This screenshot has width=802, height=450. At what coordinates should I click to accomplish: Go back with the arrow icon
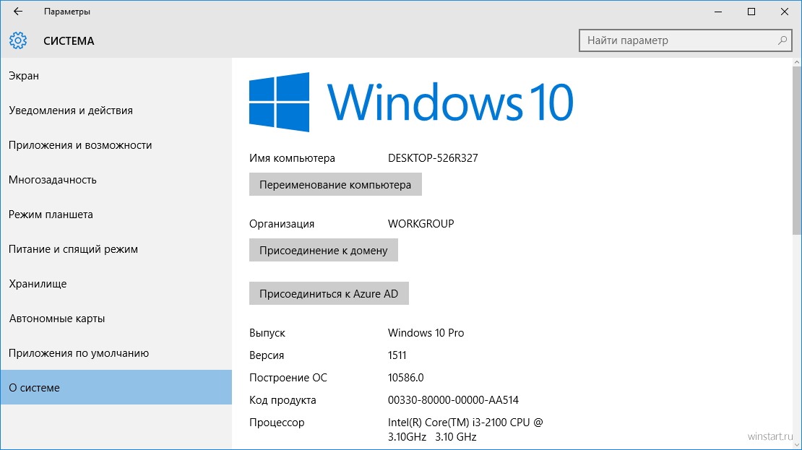coord(18,12)
